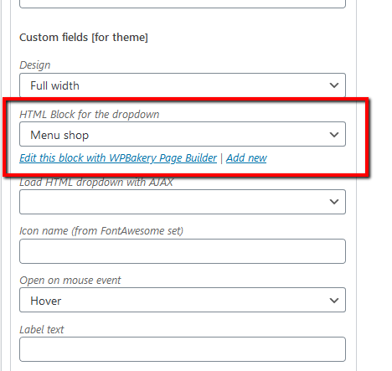The height and width of the screenshot is (371, 392).
Task: Click into the Label text input field
Action: 183,349
